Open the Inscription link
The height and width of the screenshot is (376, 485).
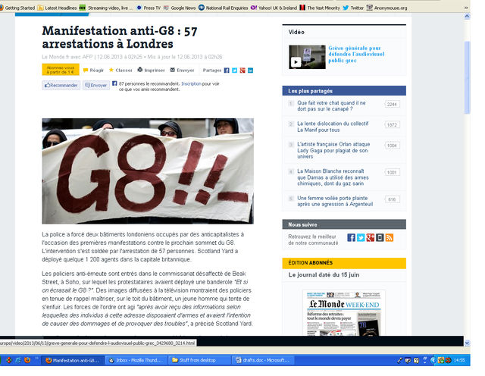pyautogui.click(x=191, y=83)
